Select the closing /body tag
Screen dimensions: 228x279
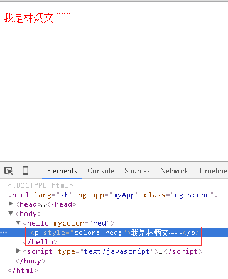[30, 261]
